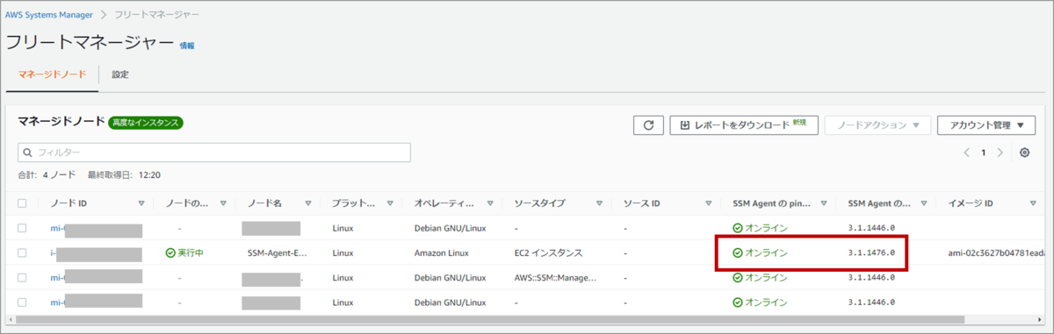The image size is (1054, 334).
Task: Sort by ノード ID column arrow
Action: point(141,203)
